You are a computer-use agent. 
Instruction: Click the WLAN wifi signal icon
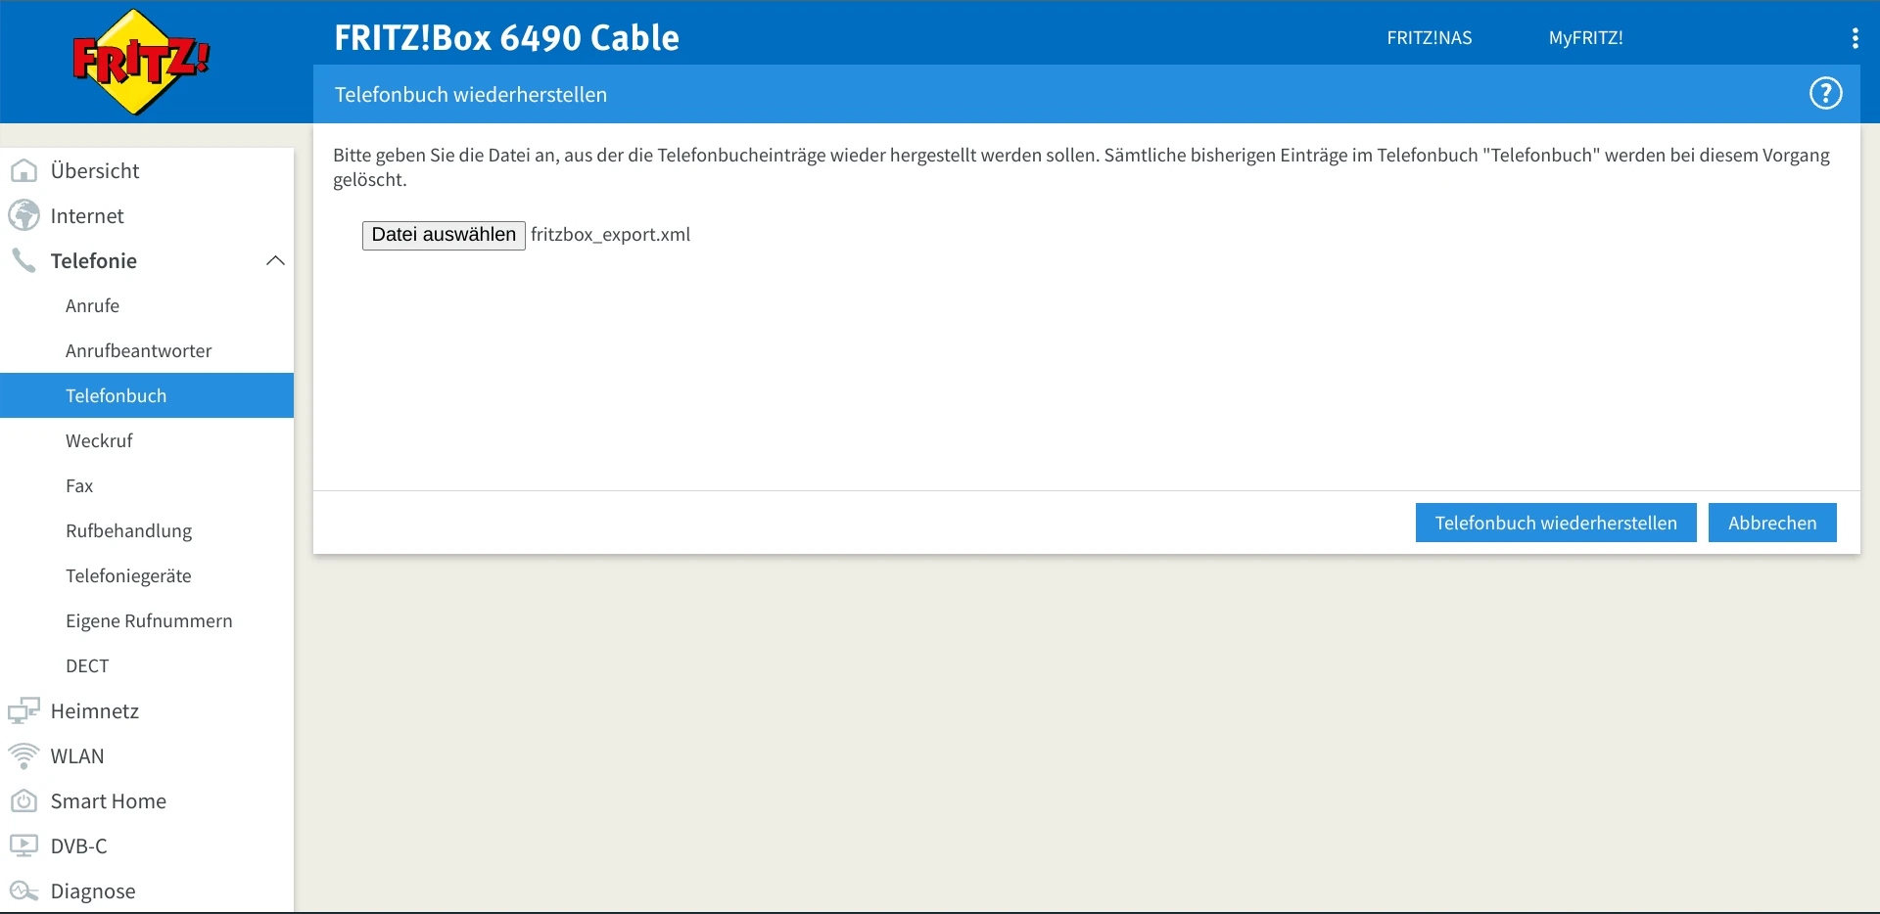(23, 755)
